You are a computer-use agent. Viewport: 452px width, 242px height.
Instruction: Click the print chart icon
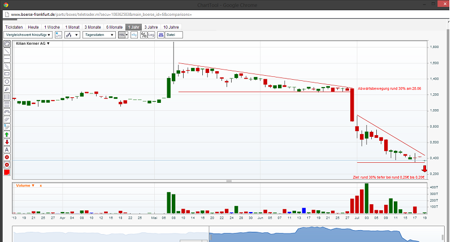click(161, 35)
